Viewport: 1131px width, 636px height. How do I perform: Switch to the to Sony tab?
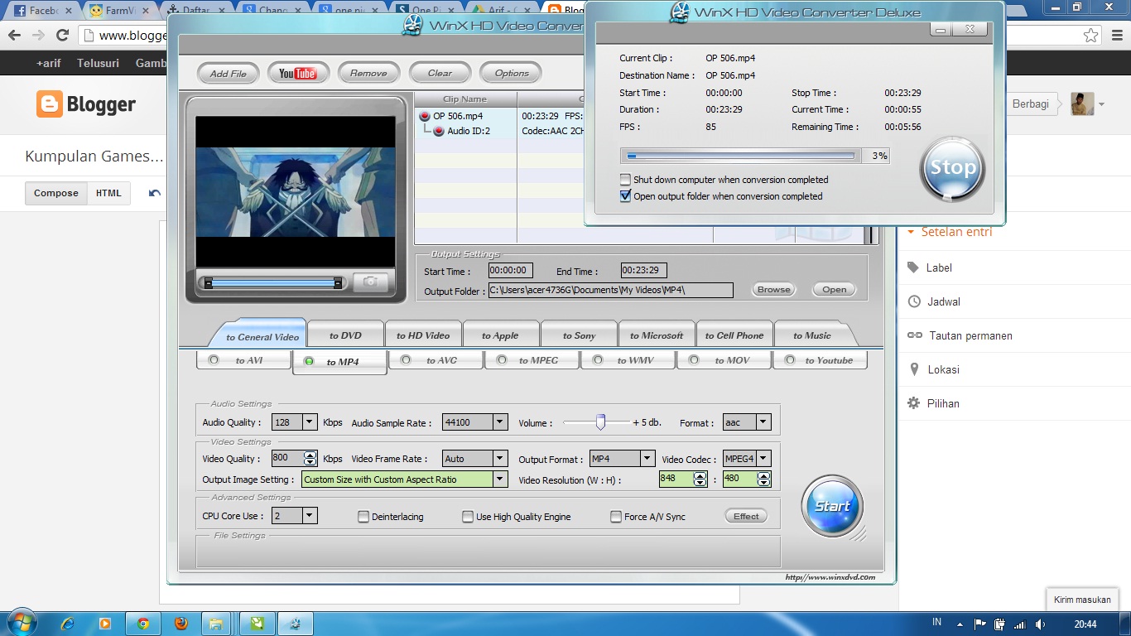click(579, 335)
